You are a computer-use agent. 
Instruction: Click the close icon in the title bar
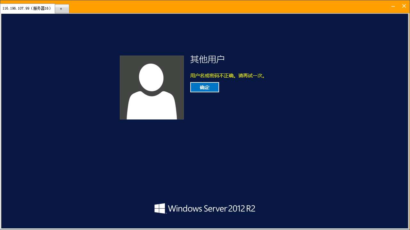point(404,6)
